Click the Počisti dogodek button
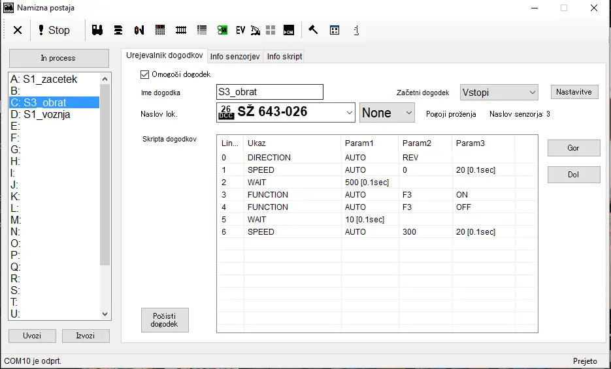The image size is (611, 369). click(x=165, y=319)
